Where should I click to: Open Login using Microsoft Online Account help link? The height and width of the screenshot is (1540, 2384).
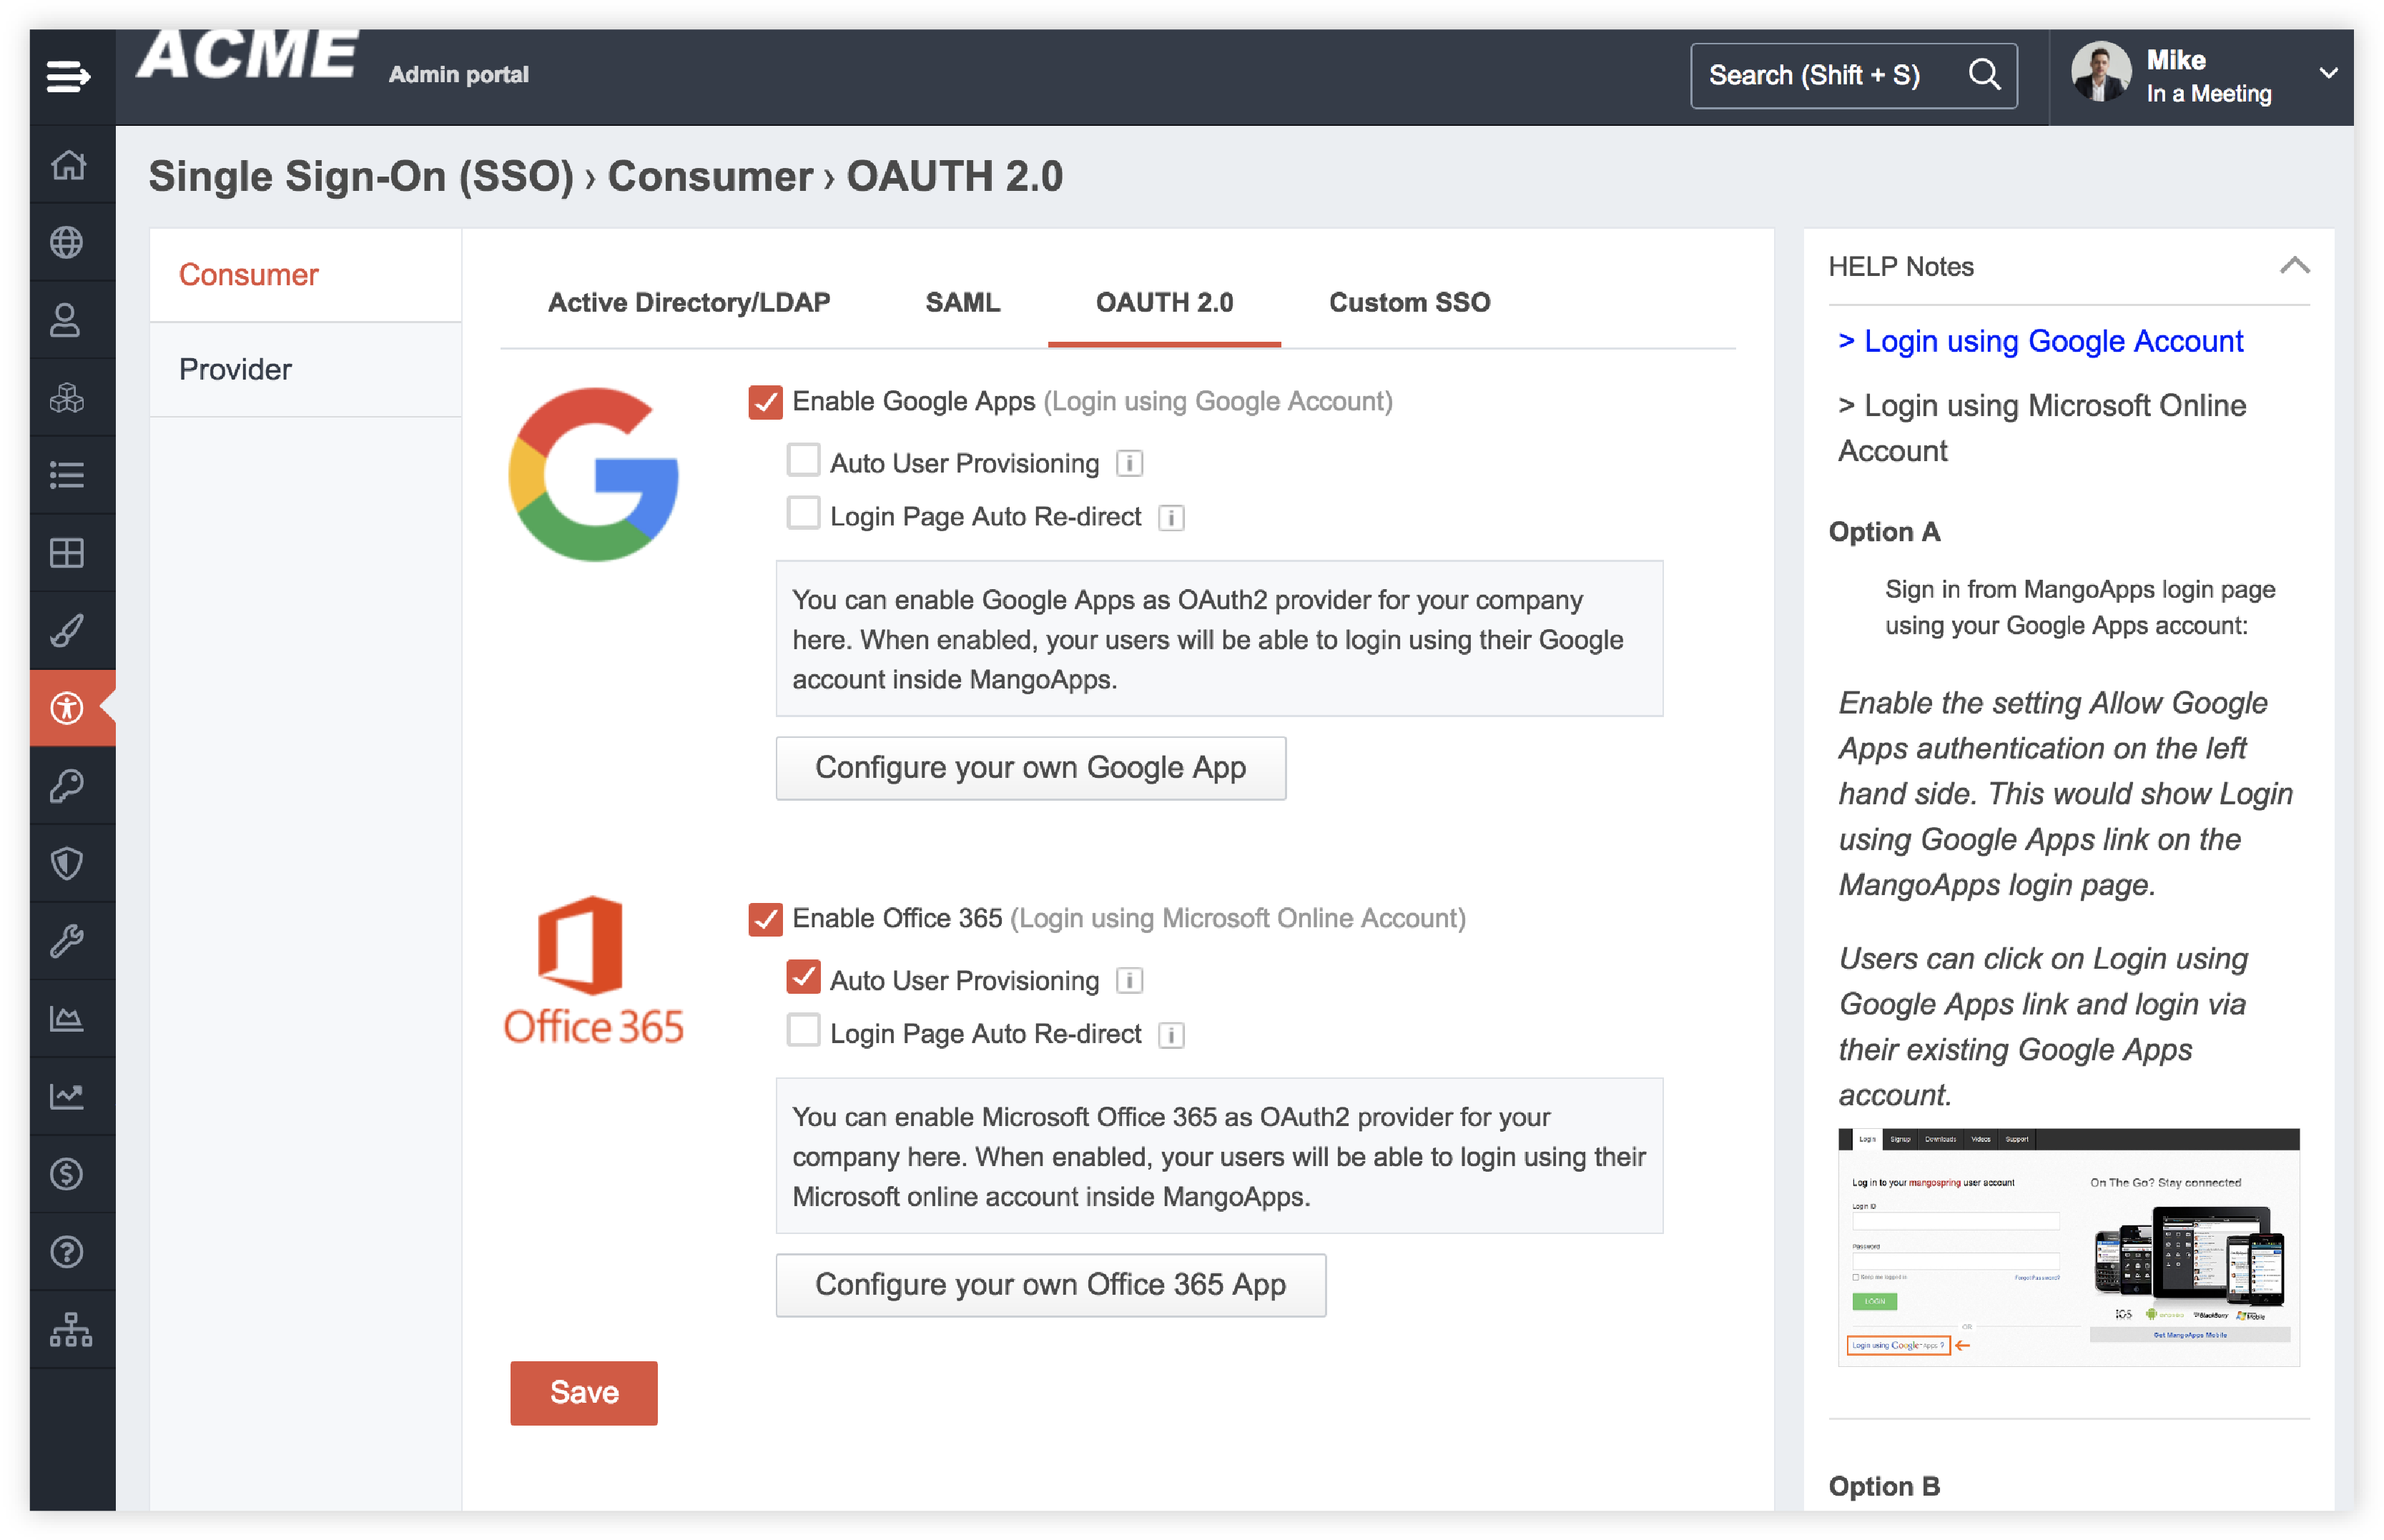pos(2042,428)
